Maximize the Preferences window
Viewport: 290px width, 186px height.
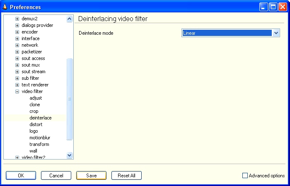coord(273,7)
